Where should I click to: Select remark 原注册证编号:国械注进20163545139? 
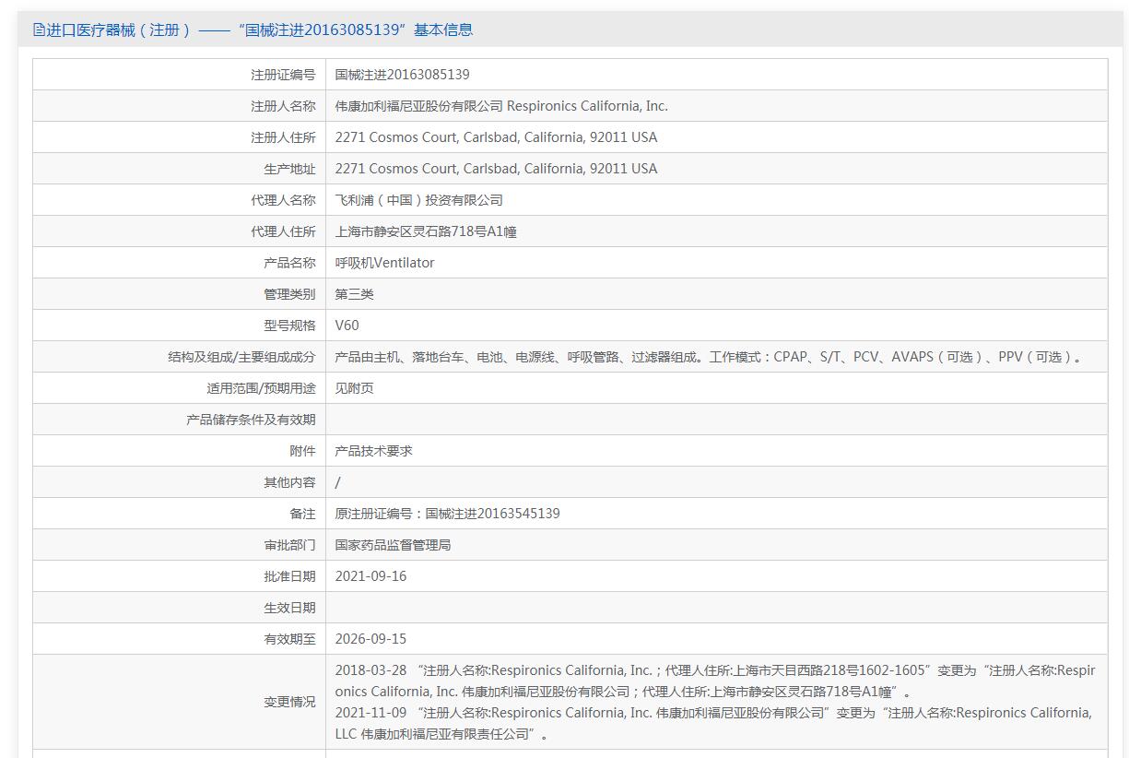pos(447,514)
